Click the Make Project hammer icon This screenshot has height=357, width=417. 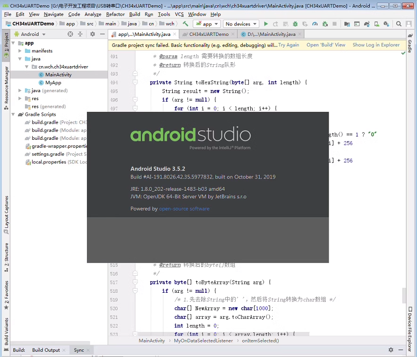click(186, 24)
